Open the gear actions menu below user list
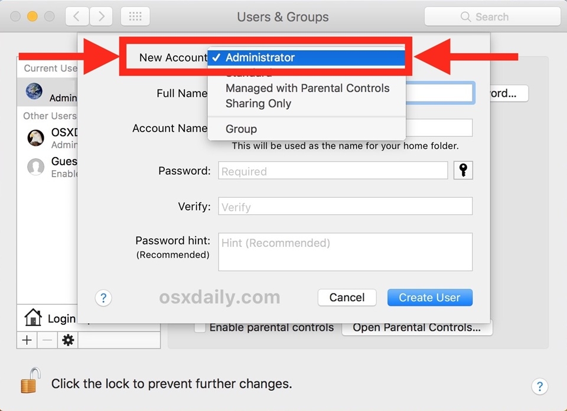 pyautogui.click(x=69, y=340)
